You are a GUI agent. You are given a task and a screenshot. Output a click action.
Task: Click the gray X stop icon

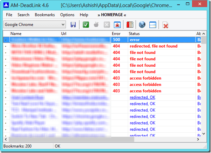tap(107, 25)
